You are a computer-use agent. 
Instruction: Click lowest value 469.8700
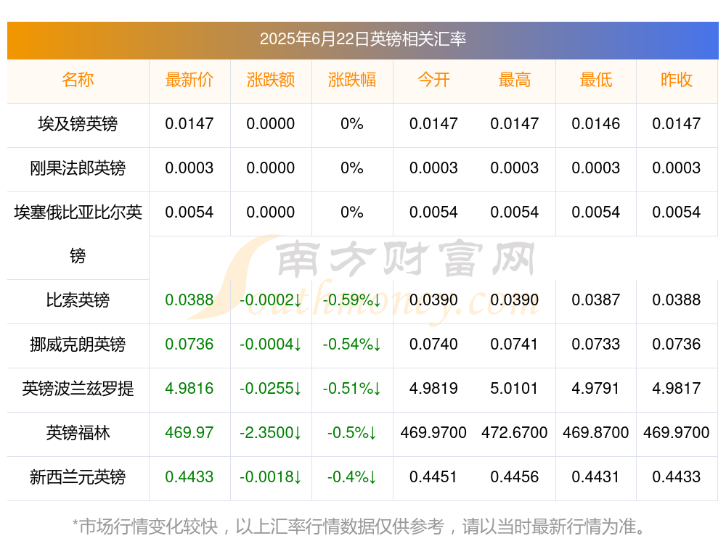tap(596, 433)
